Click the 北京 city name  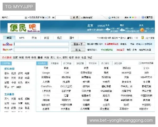click(x=90, y=25)
